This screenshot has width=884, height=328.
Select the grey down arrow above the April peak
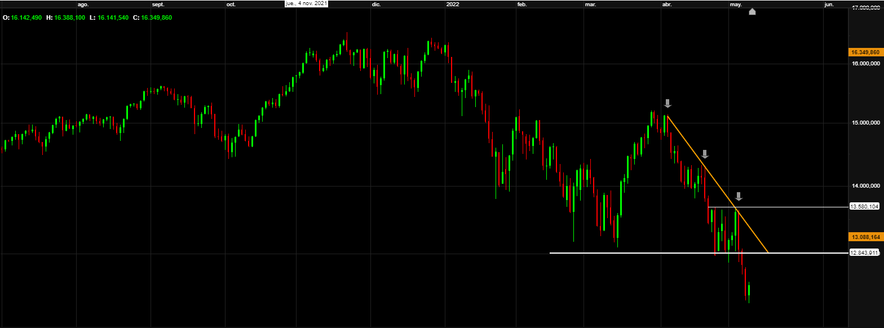tap(668, 103)
